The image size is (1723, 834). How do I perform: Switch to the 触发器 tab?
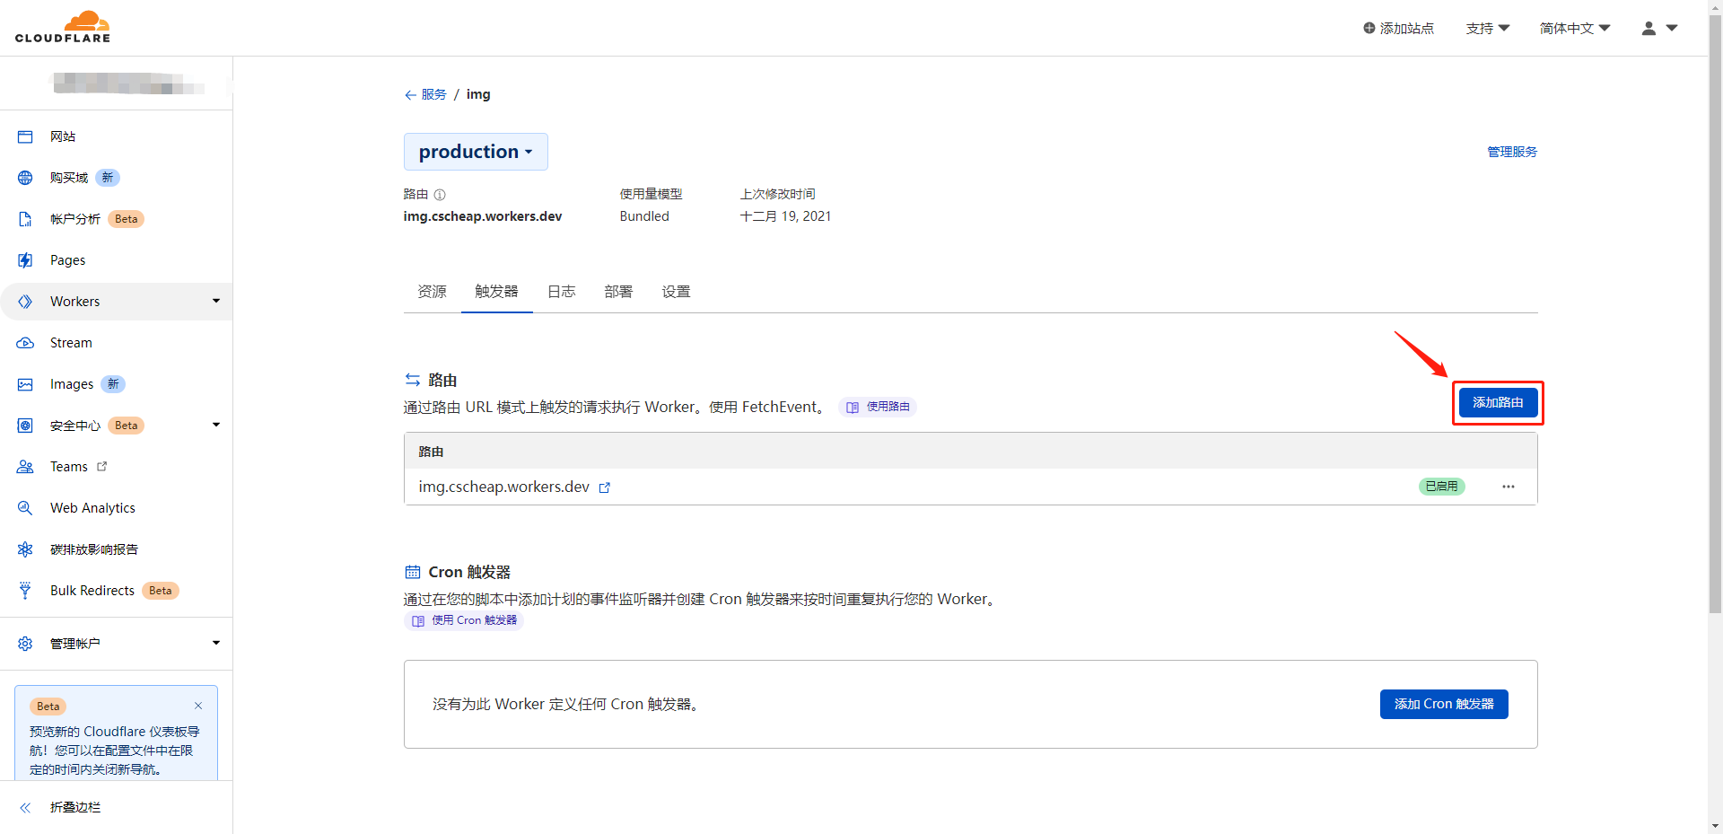tap(497, 292)
